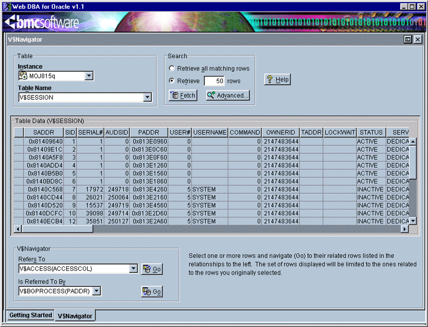Screen dimensions: 428x327
Task: Open the Advanced search dialog
Action: point(228,95)
